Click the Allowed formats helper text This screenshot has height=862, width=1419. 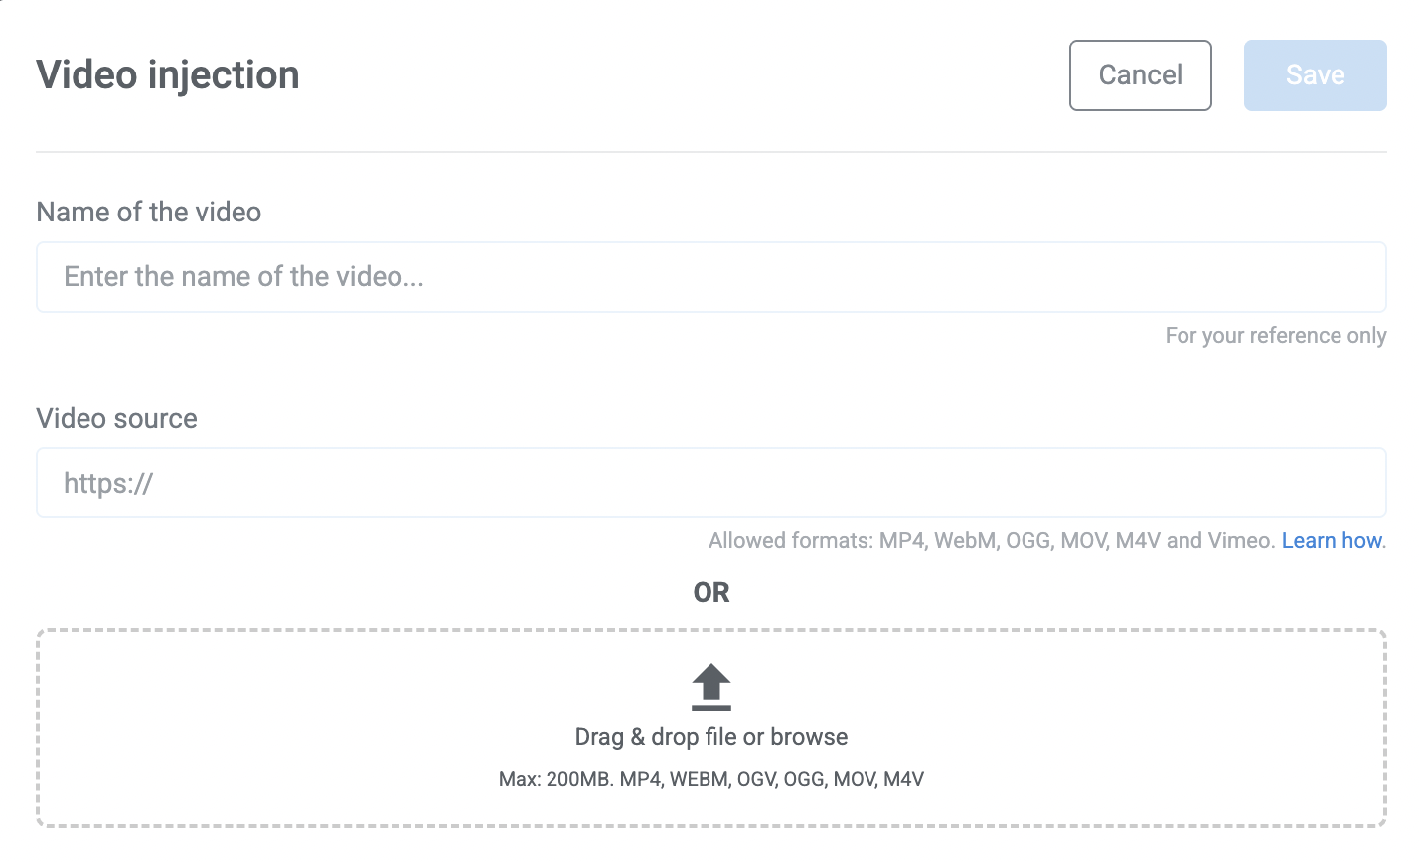989,540
